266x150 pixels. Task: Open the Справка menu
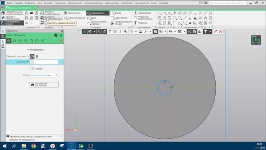pyautogui.click(x=163, y=3)
